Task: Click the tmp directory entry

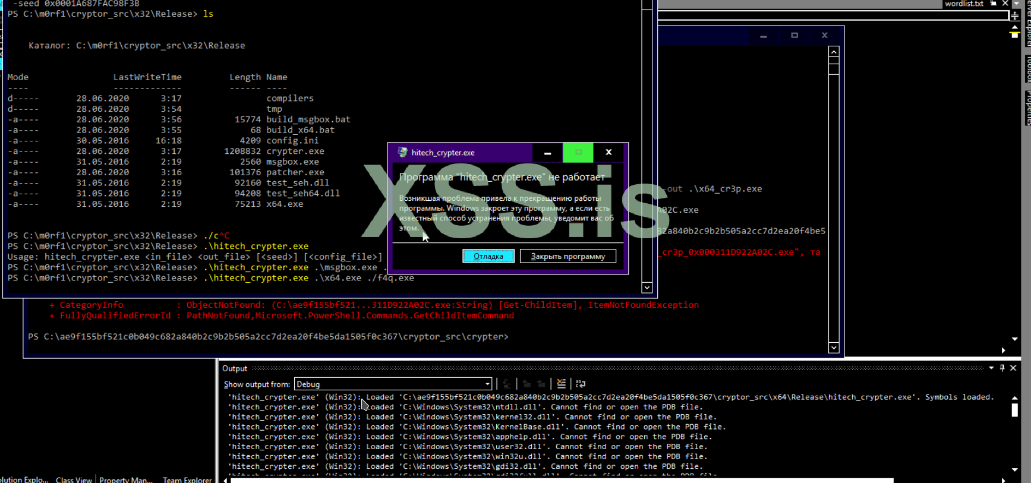Action: pyautogui.click(x=274, y=109)
